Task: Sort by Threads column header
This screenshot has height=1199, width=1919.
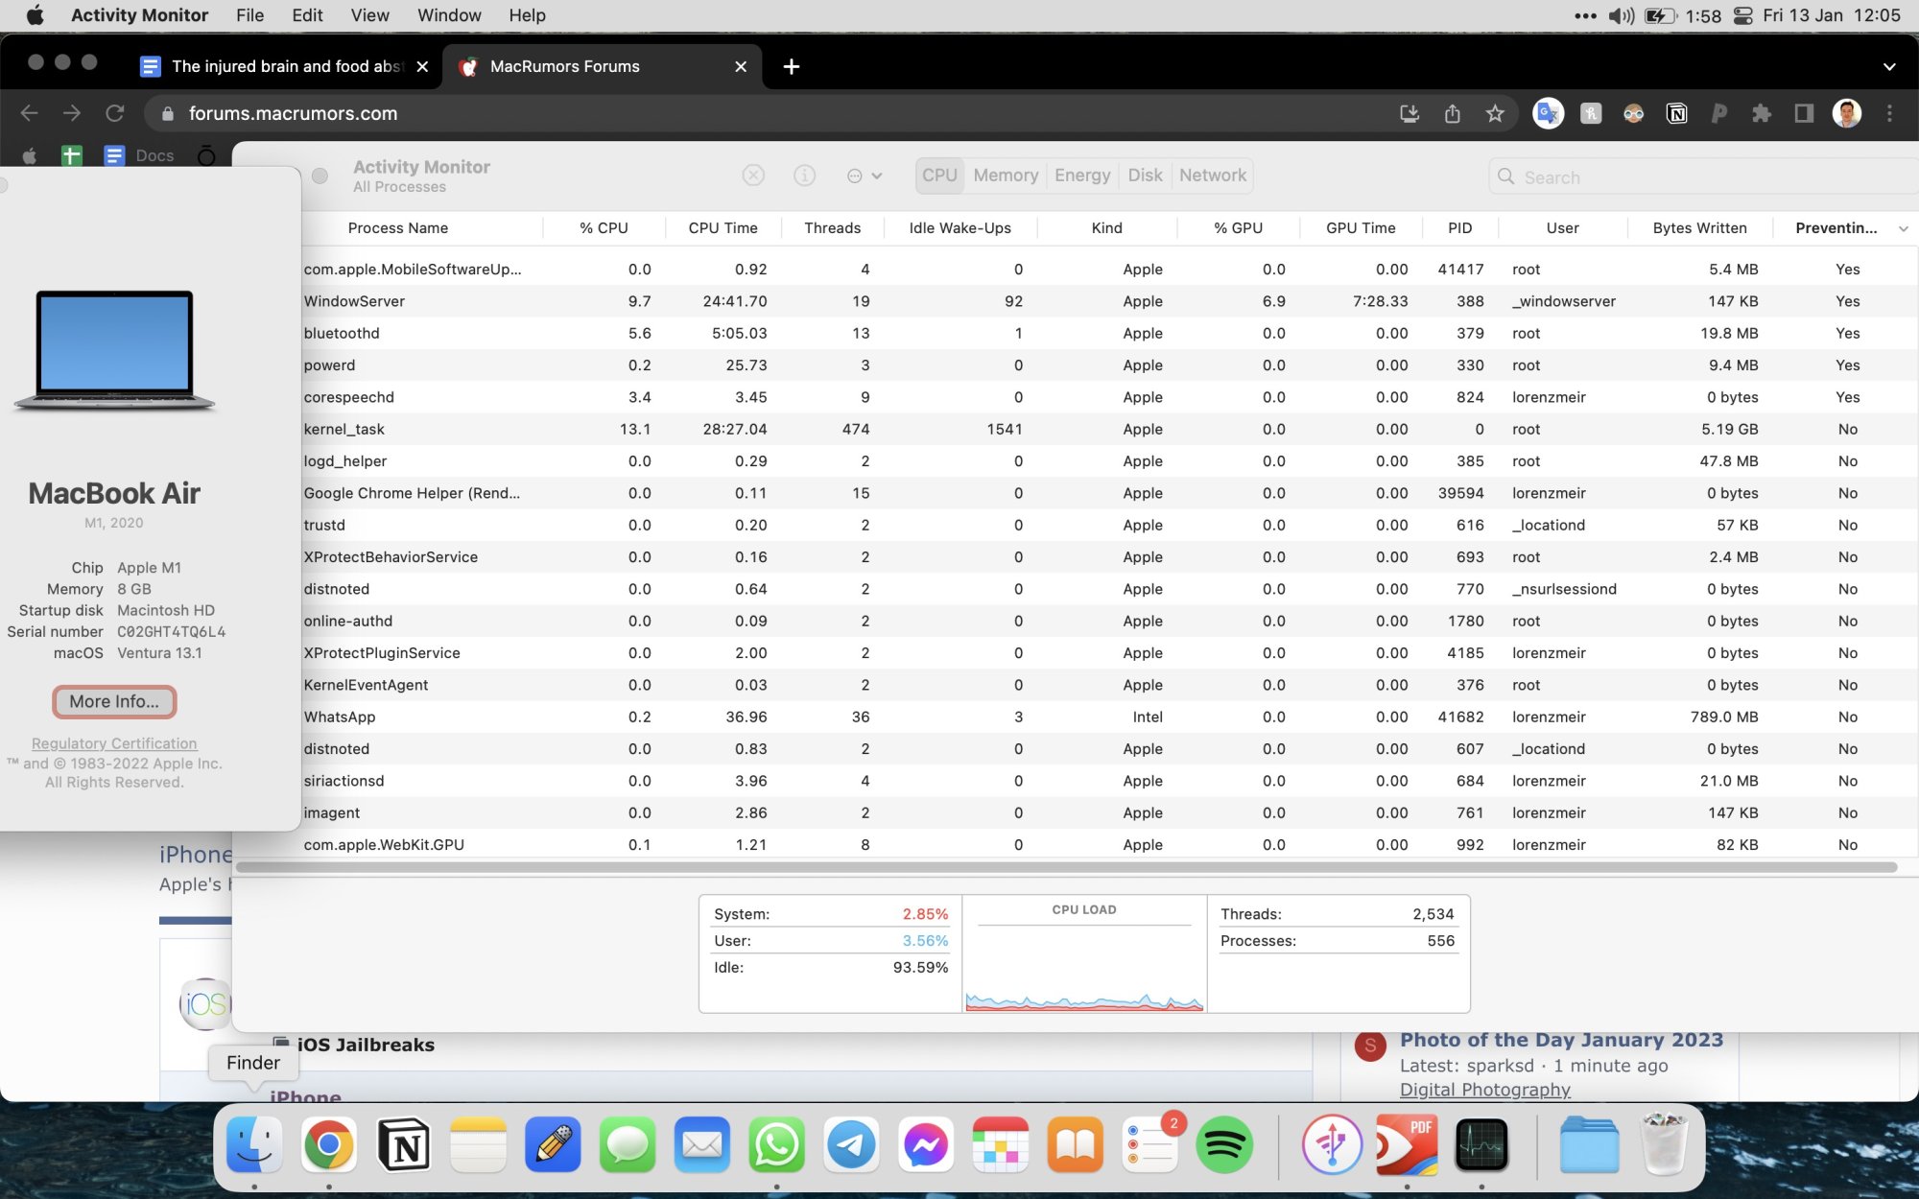Action: (x=832, y=228)
